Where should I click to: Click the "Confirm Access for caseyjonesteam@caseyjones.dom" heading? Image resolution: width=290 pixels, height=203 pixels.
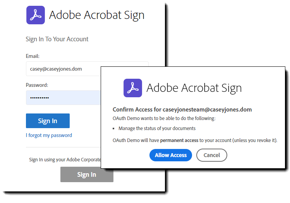(182, 110)
